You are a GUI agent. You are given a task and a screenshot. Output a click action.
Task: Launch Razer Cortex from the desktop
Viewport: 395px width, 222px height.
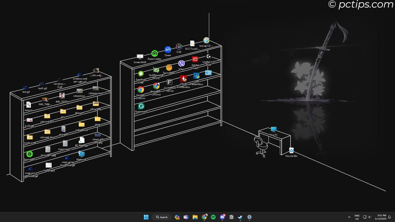click(x=155, y=53)
